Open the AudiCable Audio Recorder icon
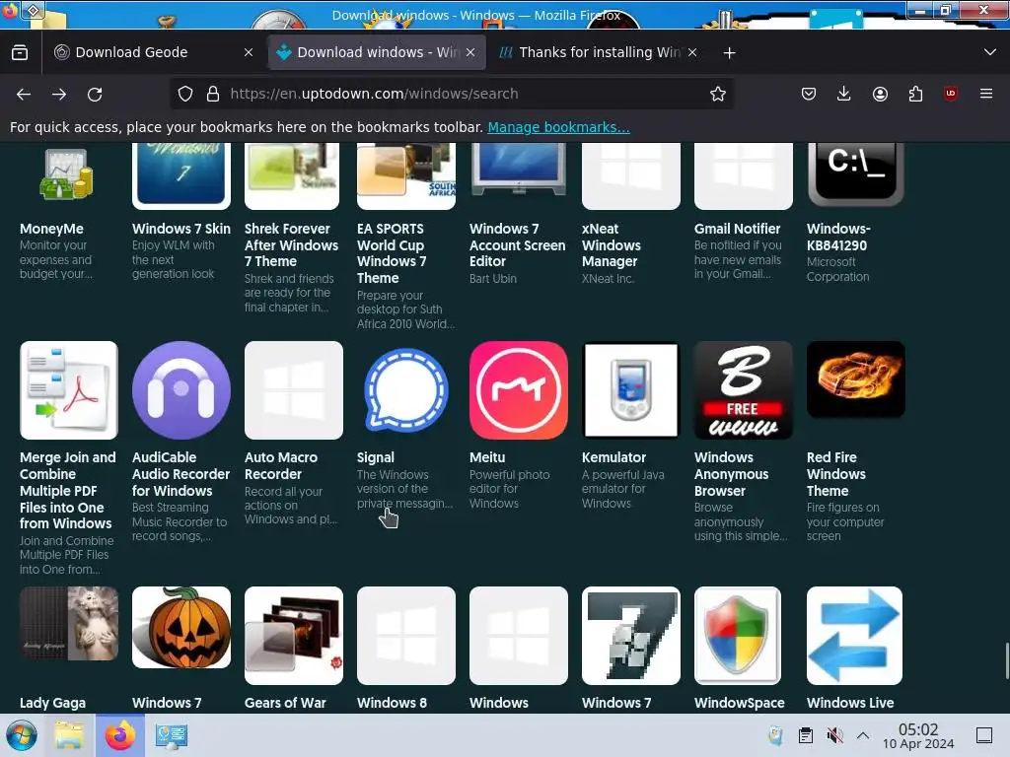The height and width of the screenshot is (757, 1010). click(x=181, y=390)
